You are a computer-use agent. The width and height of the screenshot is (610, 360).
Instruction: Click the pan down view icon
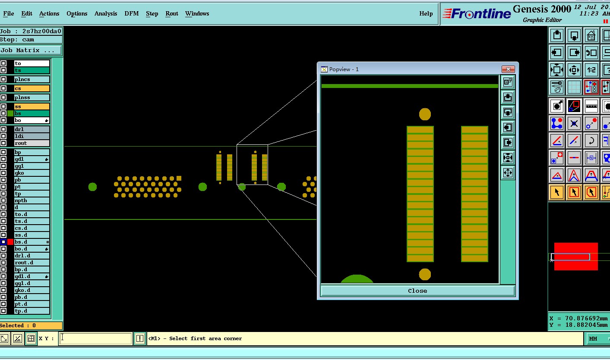click(x=574, y=35)
